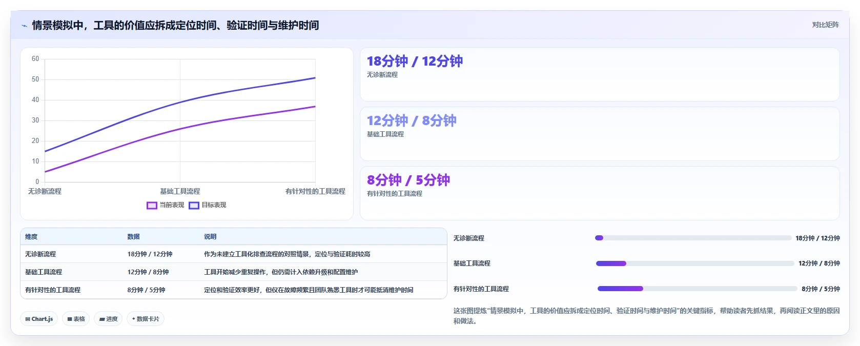Click description starting 定位和验证效率更好
The image size is (860, 346).
pyautogui.click(x=309, y=290)
